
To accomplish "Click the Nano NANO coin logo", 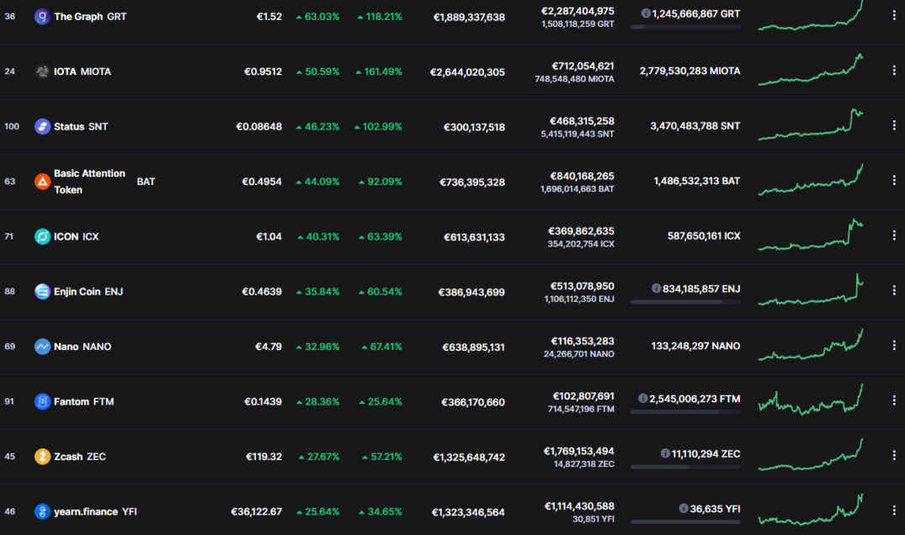I will pos(42,347).
